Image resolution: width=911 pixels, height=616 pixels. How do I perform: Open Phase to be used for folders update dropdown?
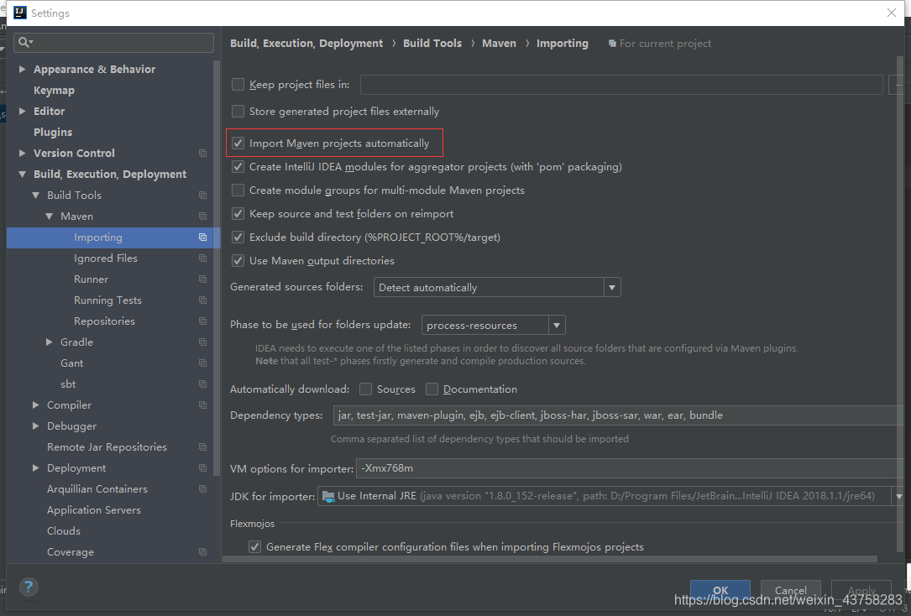pos(493,325)
